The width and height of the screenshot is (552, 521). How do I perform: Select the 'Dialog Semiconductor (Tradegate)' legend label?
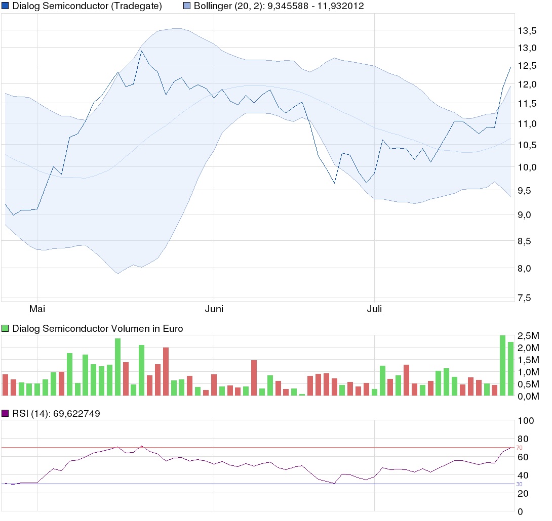[87, 6]
